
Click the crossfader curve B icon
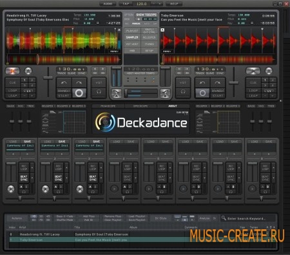point(165,93)
